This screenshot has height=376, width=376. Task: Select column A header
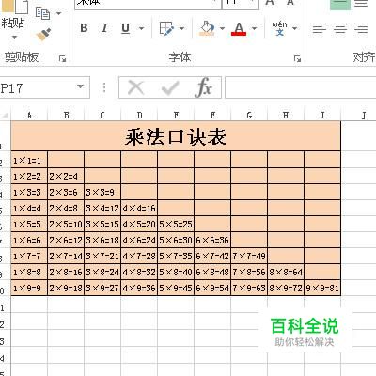(x=29, y=116)
